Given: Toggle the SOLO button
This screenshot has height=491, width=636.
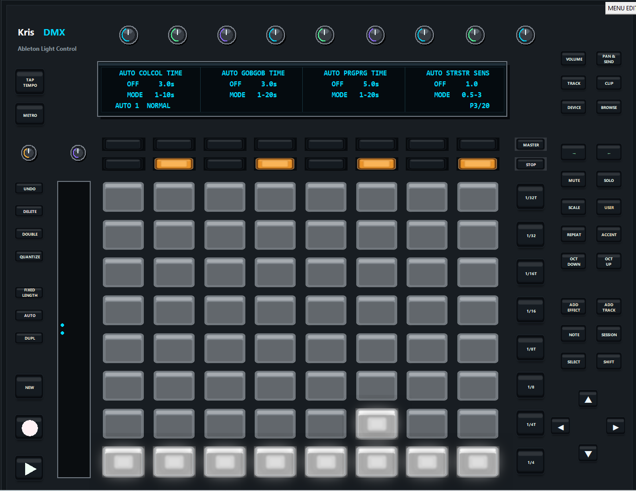Looking at the screenshot, I should pos(609,180).
